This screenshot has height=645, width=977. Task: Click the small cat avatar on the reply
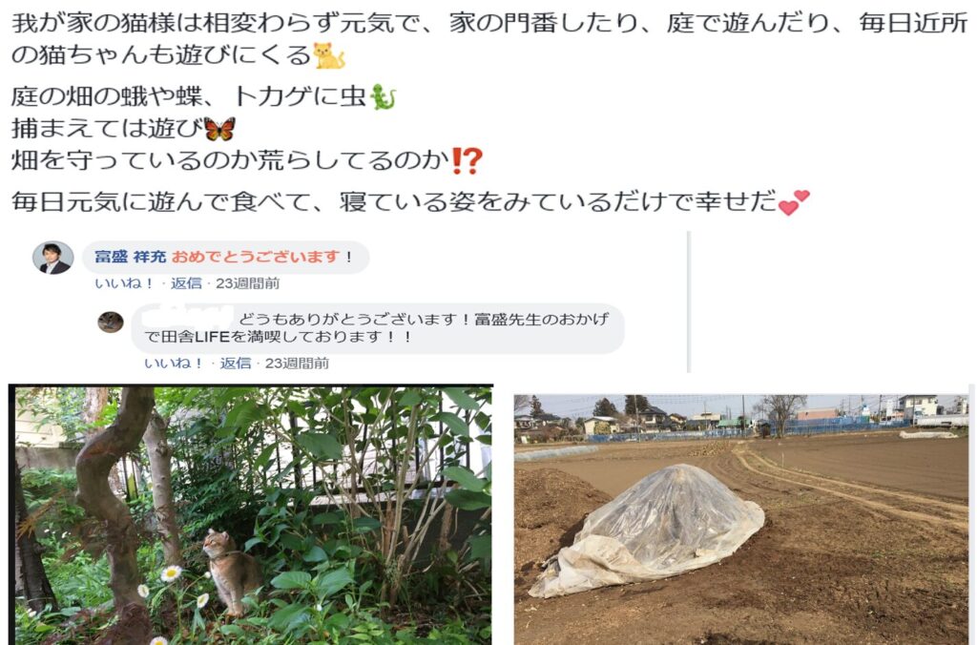[111, 322]
